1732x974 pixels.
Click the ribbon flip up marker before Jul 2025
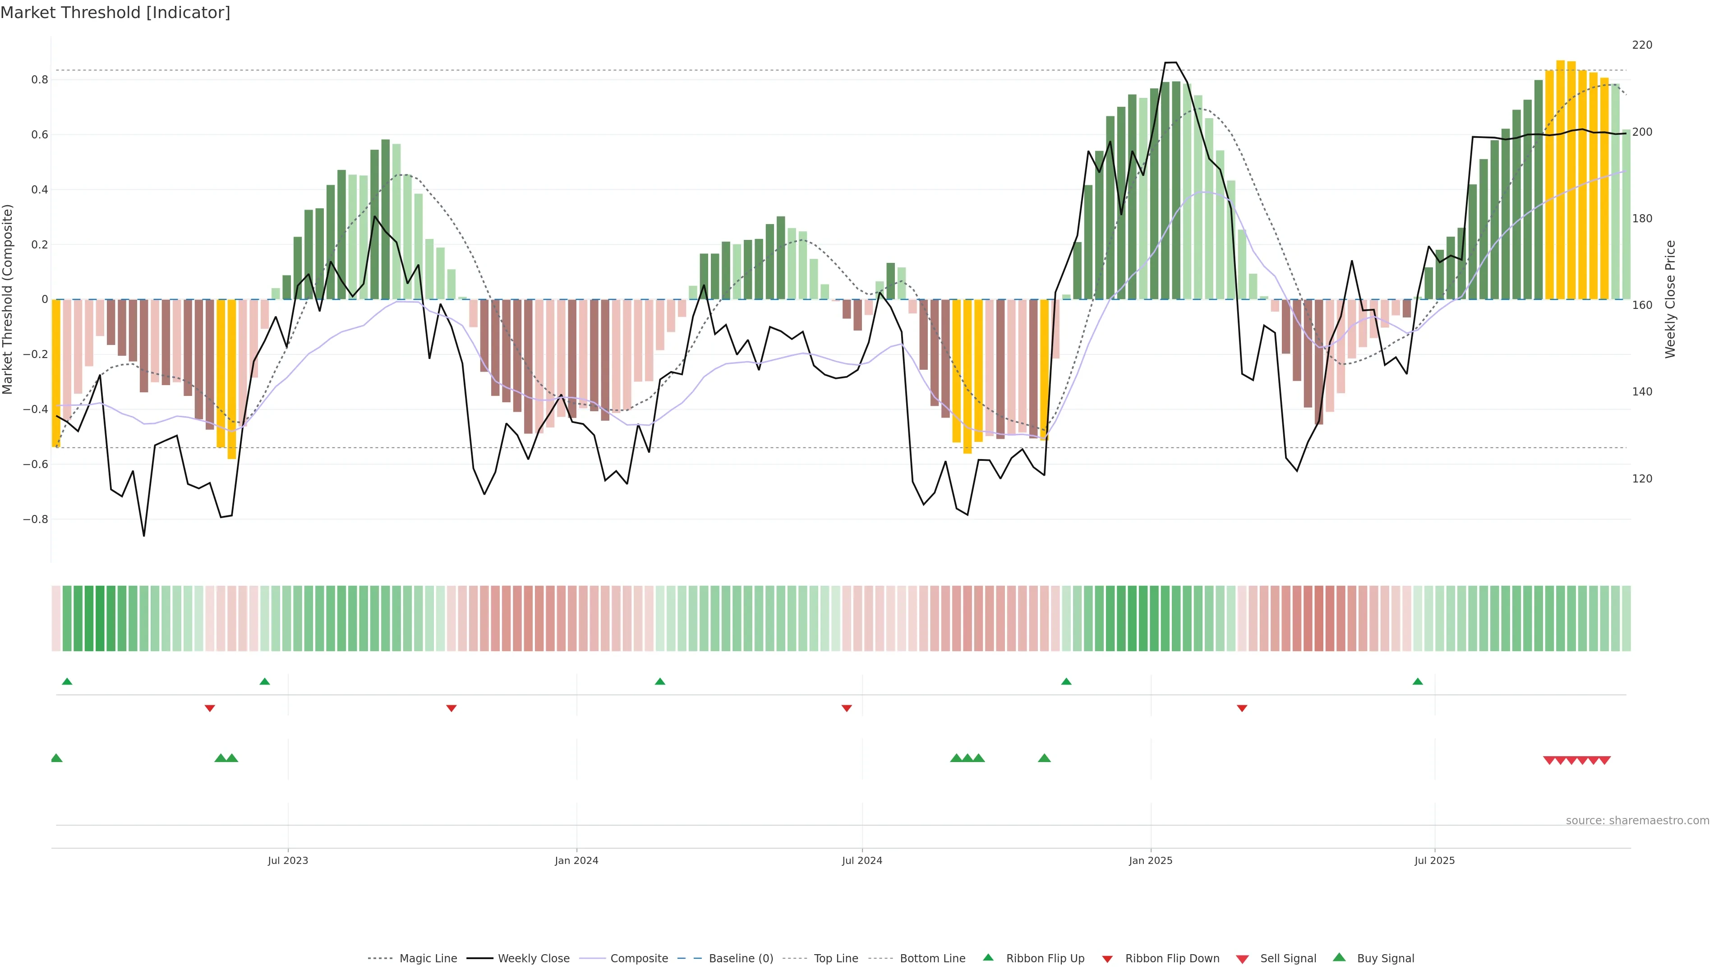(x=1417, y=682)
